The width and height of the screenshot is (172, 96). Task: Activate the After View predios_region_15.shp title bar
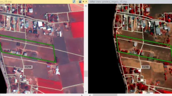130,2
